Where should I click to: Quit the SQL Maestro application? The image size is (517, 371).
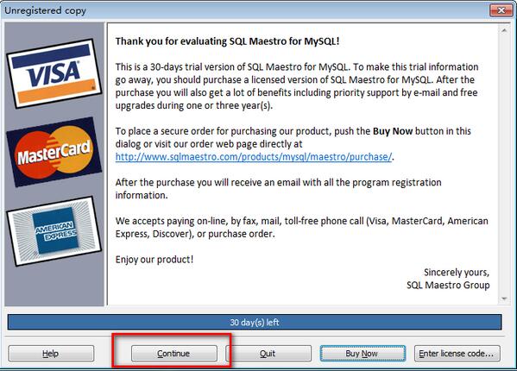268,353
